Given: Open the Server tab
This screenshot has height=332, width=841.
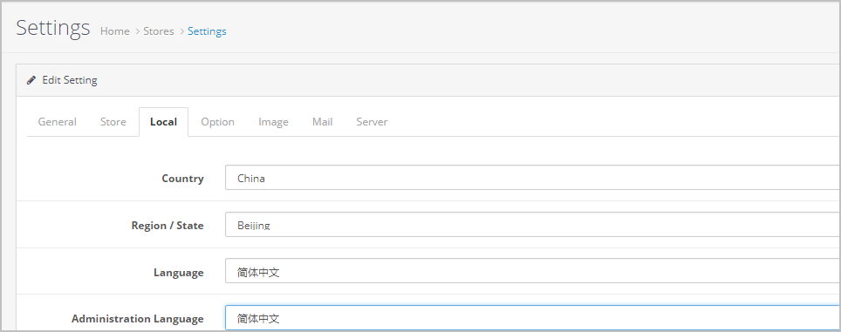Looking at the screenshot, I should (x=372, y=122).
